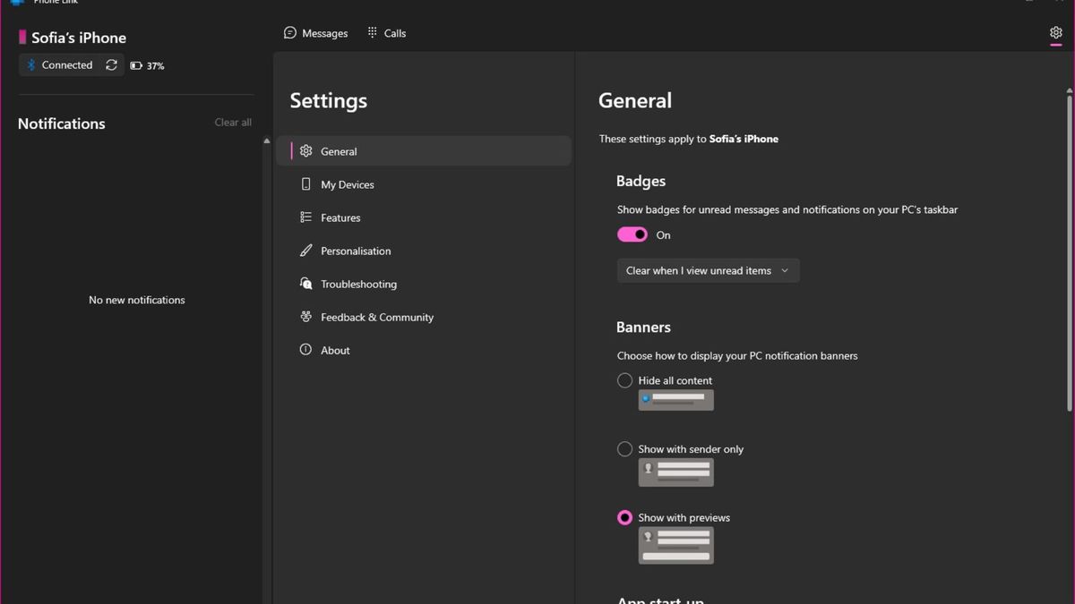Select Show with sender only option
Screen dimensions: 1075x604
tap(625, 449)
